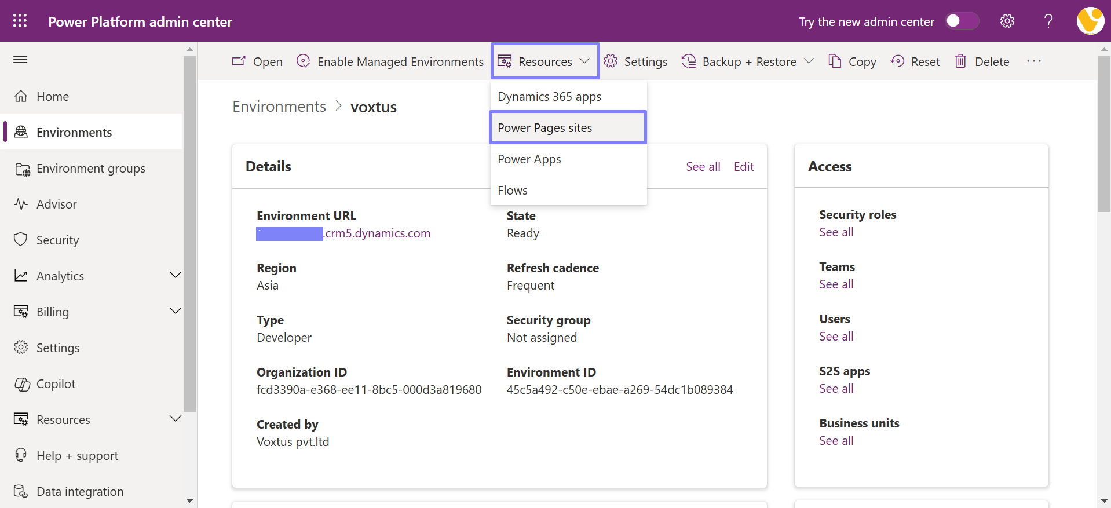Click Environments in the breadcrumb

coord(279,107)
